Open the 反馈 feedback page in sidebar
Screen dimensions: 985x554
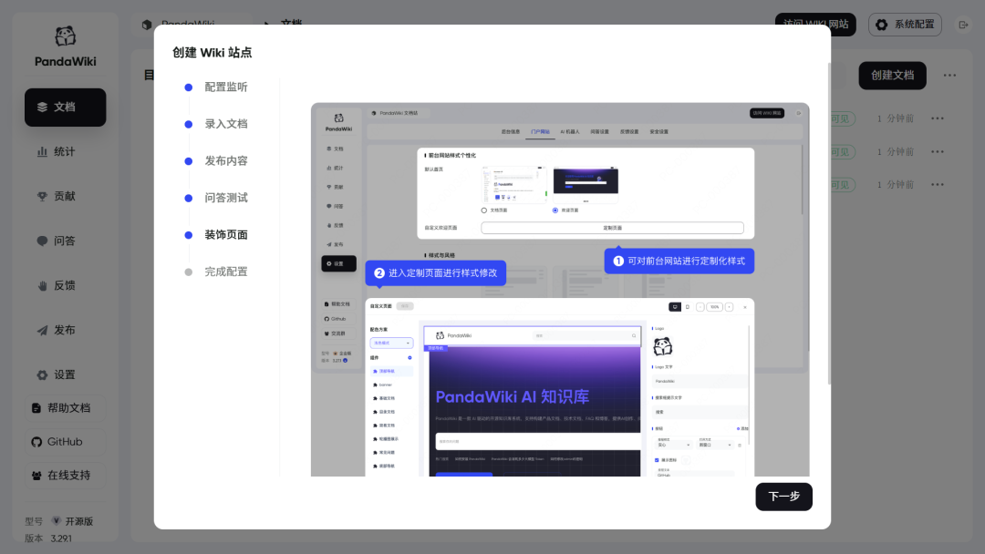pos(66,285)
